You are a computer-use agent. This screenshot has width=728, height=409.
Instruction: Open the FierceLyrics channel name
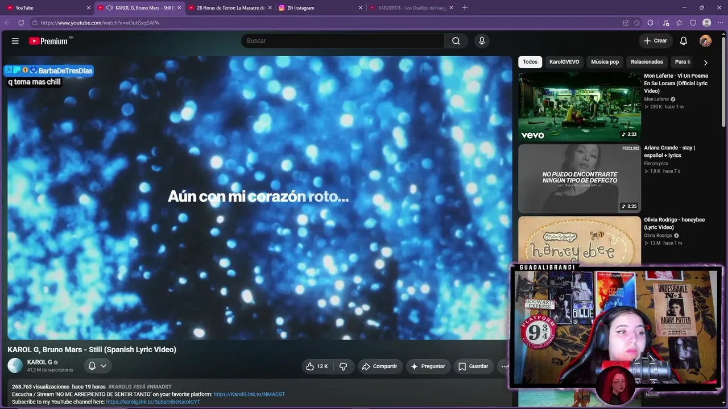coord(656,164)
